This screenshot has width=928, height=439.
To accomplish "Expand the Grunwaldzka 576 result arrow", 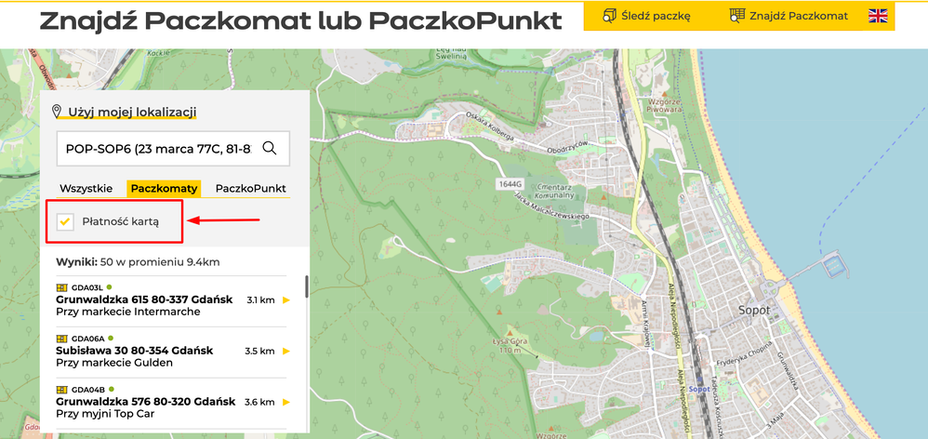I will point(286,402).
